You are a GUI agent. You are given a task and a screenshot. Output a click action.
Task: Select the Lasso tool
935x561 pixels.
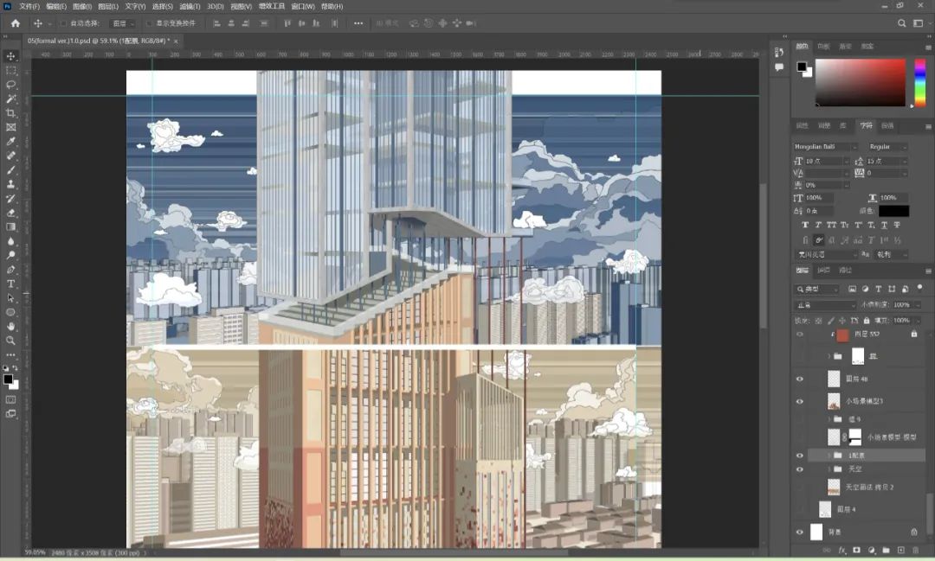[10, 85]
